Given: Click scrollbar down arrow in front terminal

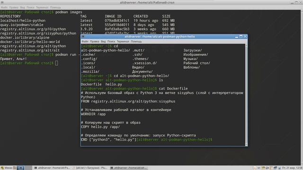Looking at the screenshot, I should 246,144.
